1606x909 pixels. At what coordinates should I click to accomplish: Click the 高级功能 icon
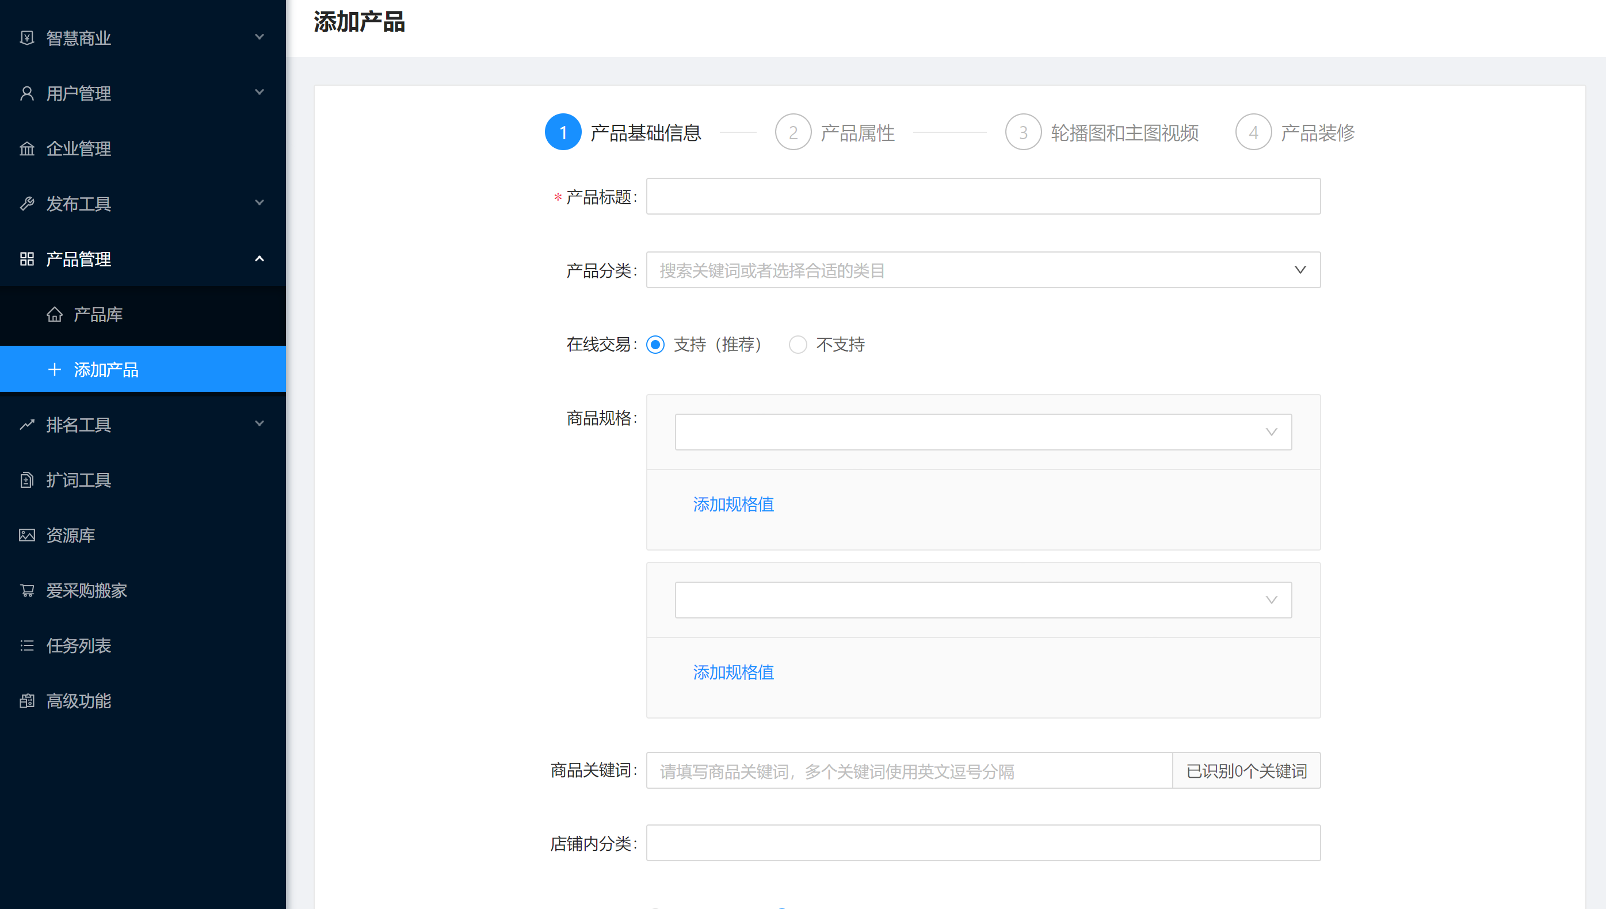point(27,701)
